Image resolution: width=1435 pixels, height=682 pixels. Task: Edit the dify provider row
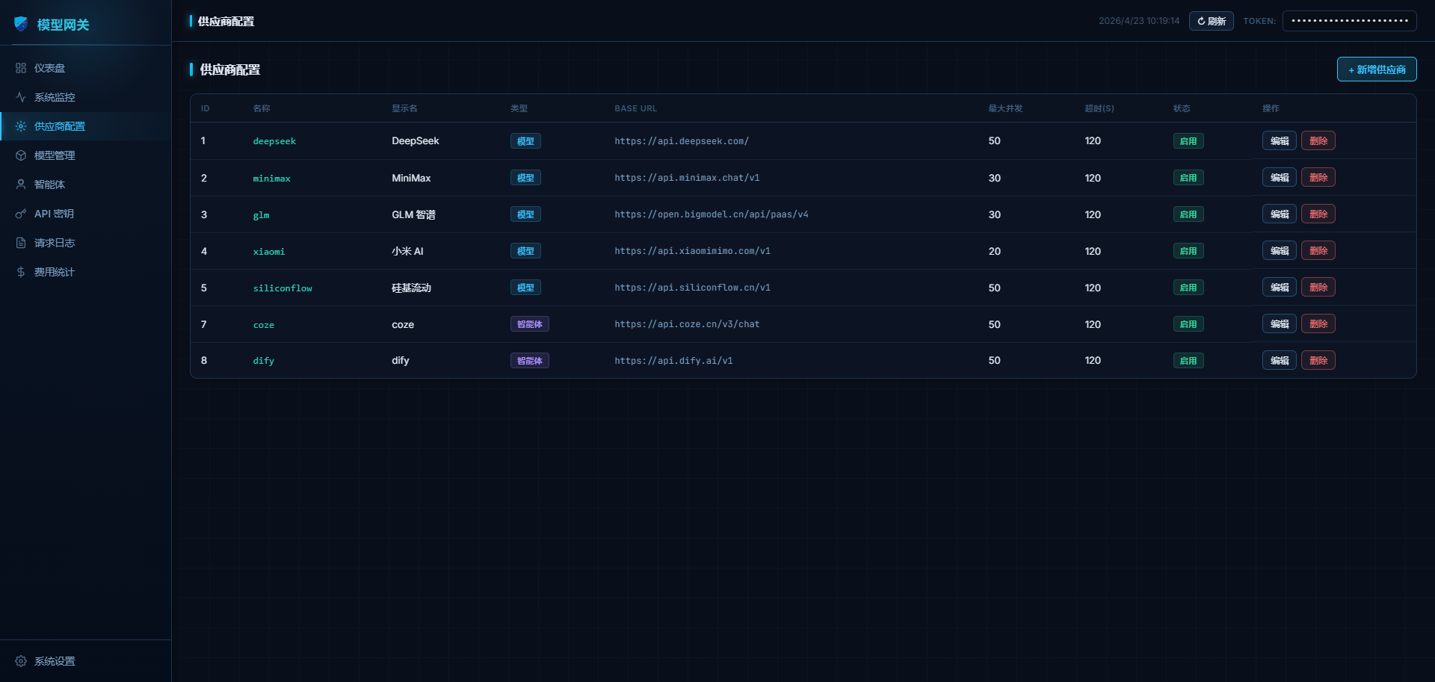tap(1279, 361)
